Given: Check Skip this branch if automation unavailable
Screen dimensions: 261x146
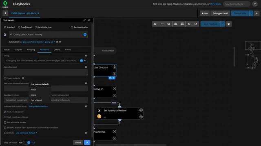Looking at the screenshot, I should pyautogui.click(x=5, y=128).
